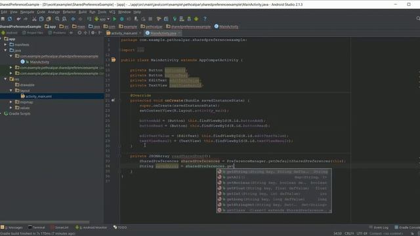Click the search icon at top right
The image size is (420, 236).
[x=418, y=18]
